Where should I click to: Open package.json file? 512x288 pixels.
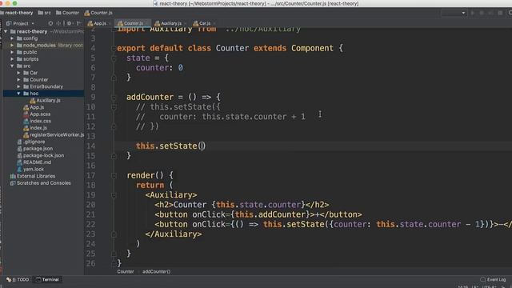(x=34, y=149)
